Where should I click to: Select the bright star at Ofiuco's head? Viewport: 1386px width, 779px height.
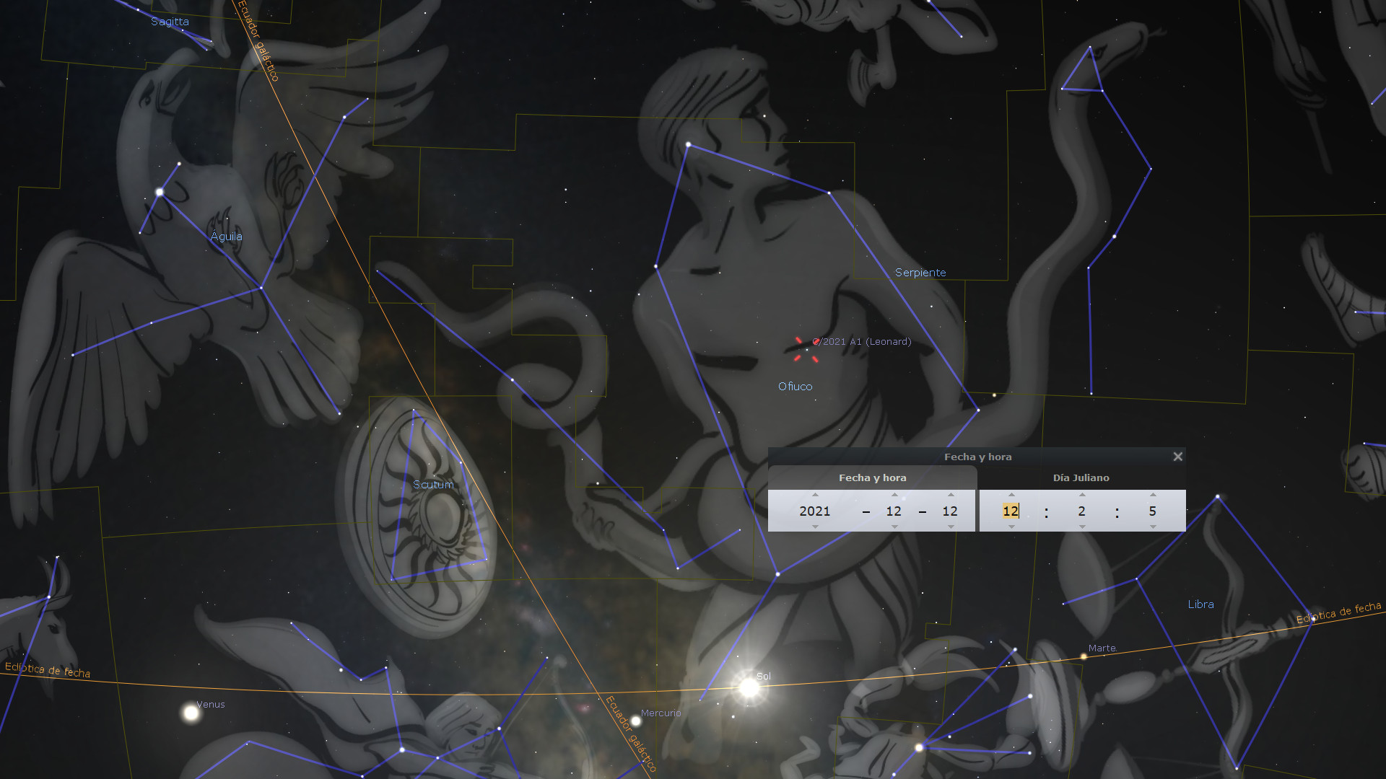coord(689,145)
